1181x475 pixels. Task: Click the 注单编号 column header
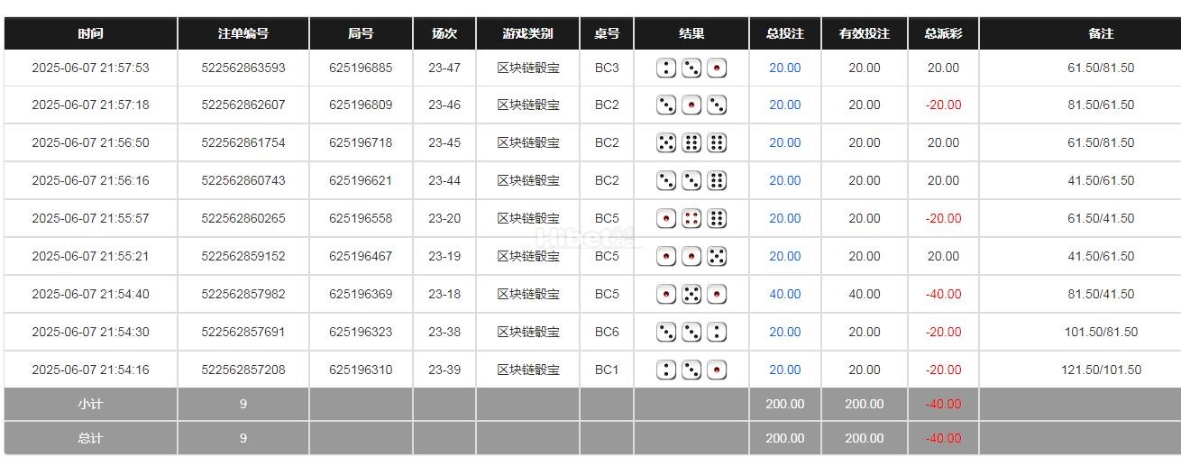point(243,33)
